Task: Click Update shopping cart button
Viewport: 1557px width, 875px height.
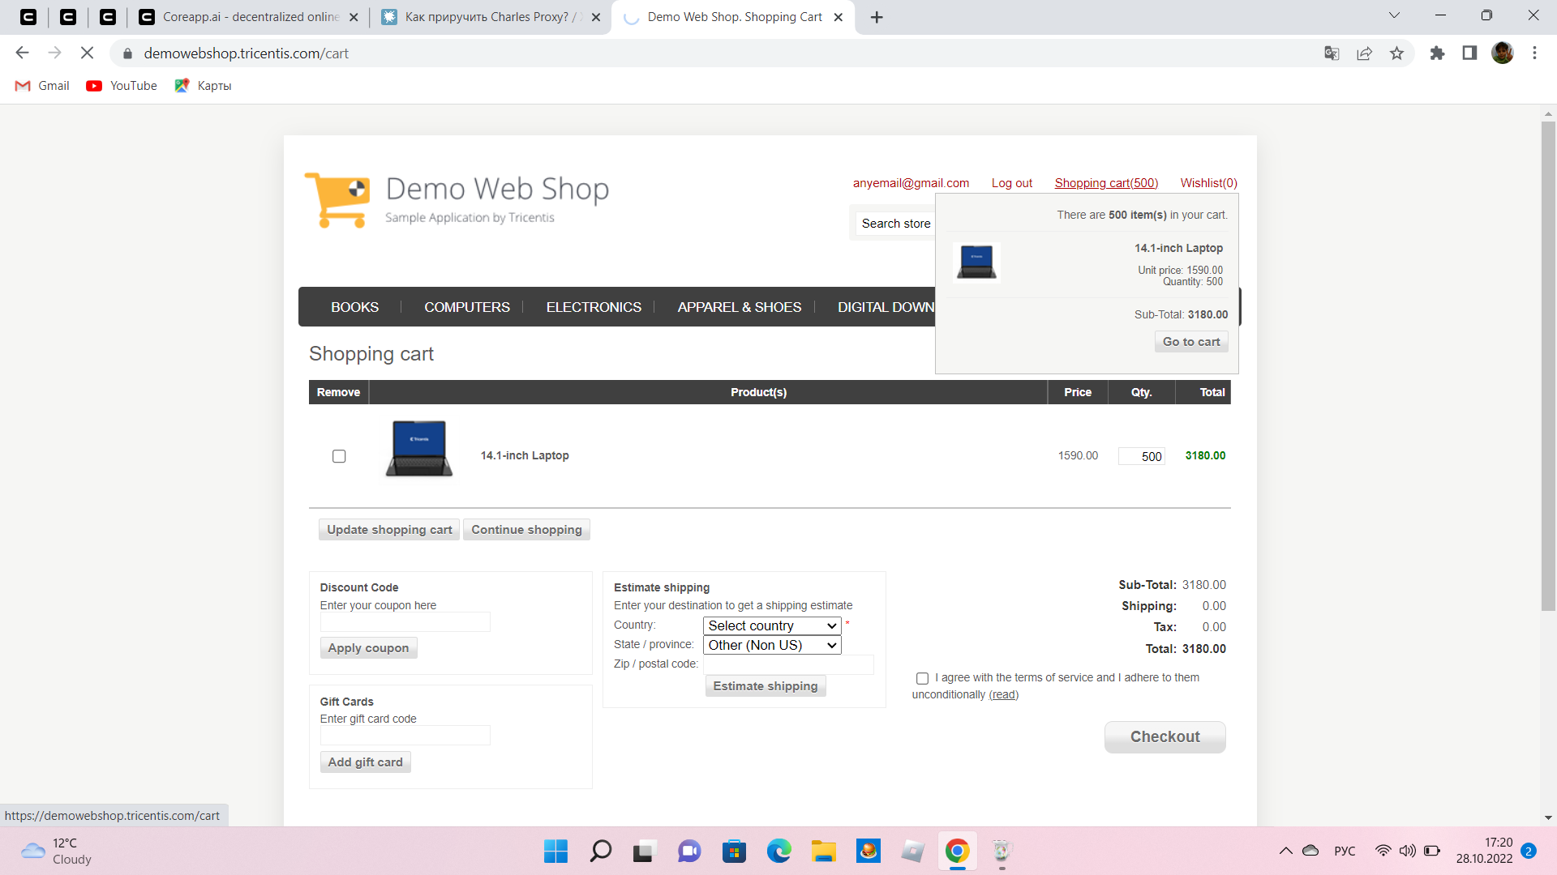Action: (389, 530)
